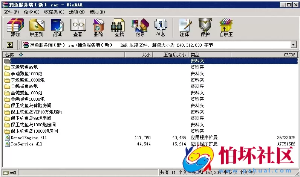The image size is (300, 177).
Task: Go up one level with arrow button
Action: point(10,45)
